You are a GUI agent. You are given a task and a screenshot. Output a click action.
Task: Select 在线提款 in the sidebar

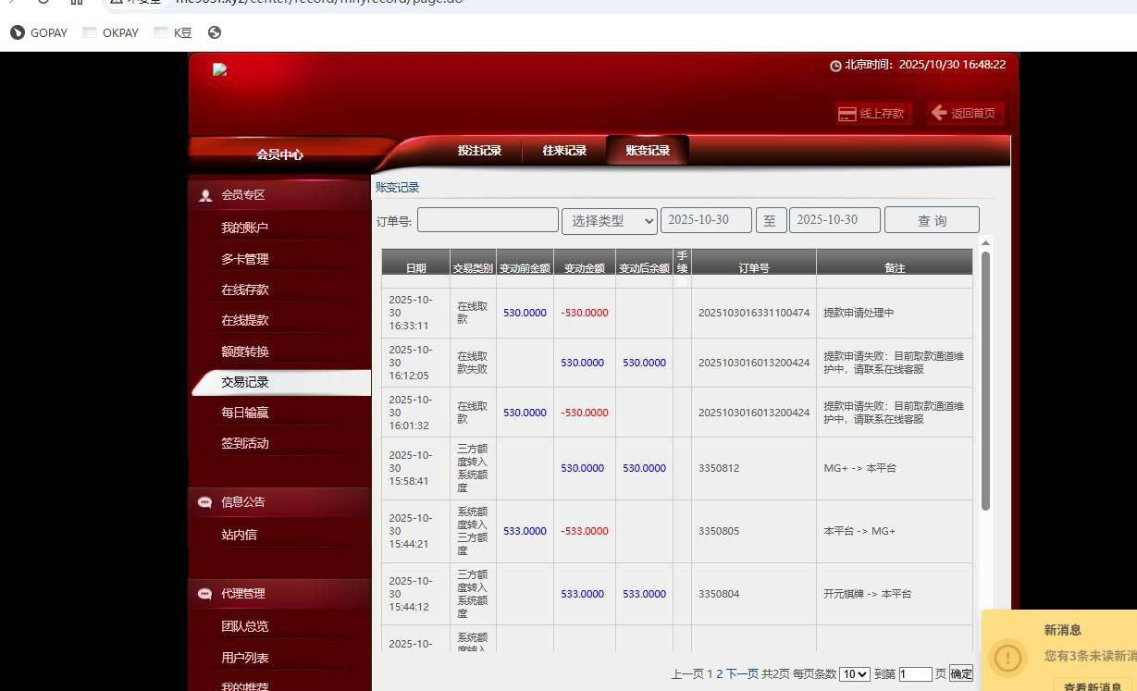(x=245, y=320)
